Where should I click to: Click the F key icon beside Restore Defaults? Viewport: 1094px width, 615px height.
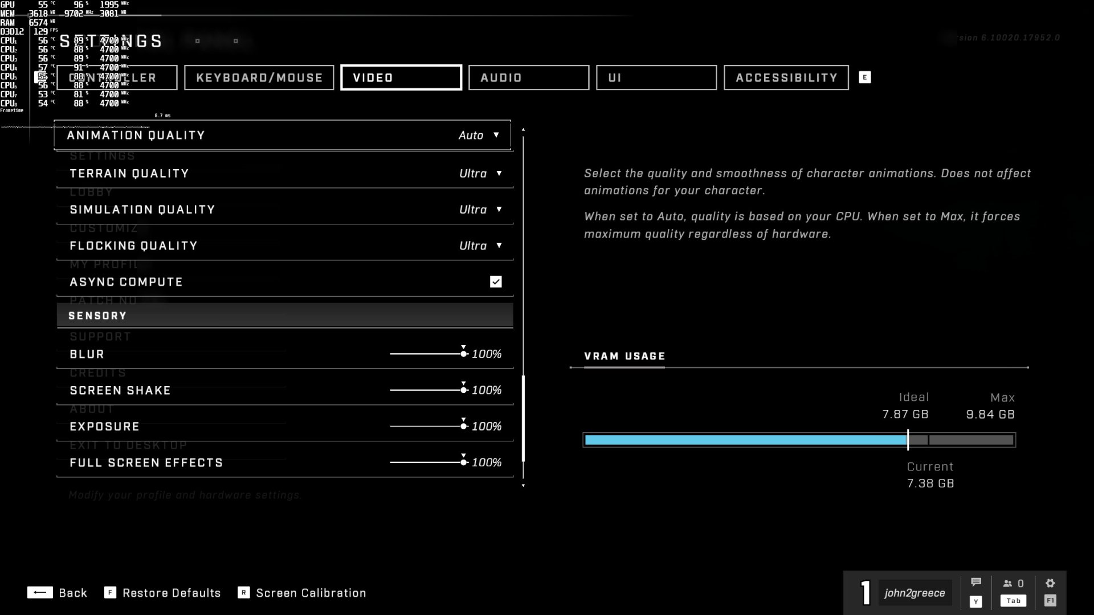[110, 593]
